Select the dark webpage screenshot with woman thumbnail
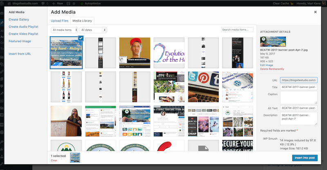This screenshot has width=327, height=170. point(237,53)
